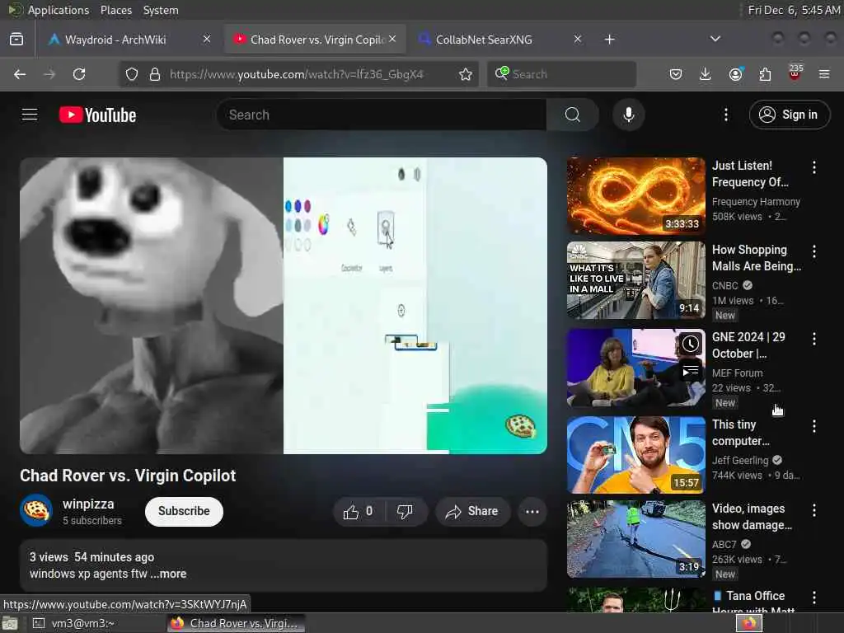Open the GNE 2024 video thumbnail
Screen dimensions: 844x633
pos(635,368)
